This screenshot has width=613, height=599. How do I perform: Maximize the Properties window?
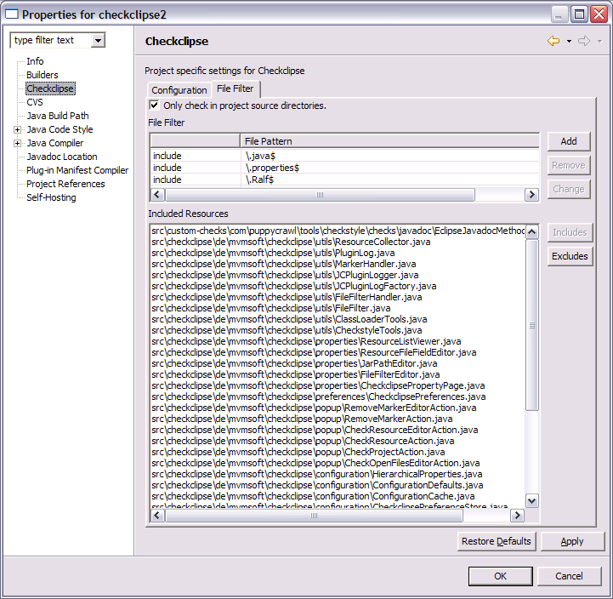click(x=579, y=14)
